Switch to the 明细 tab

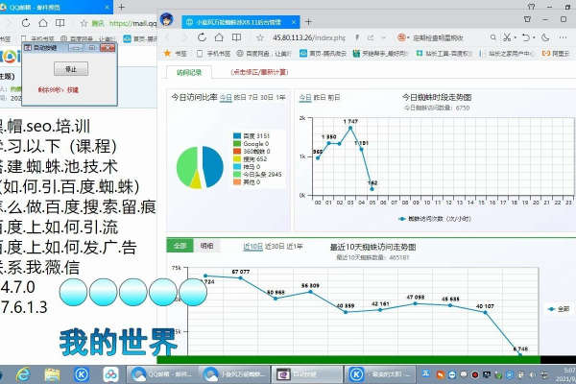pos(206,246)
